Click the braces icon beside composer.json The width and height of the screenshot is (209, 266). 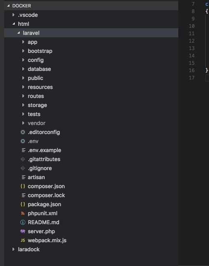coord(23,186)
